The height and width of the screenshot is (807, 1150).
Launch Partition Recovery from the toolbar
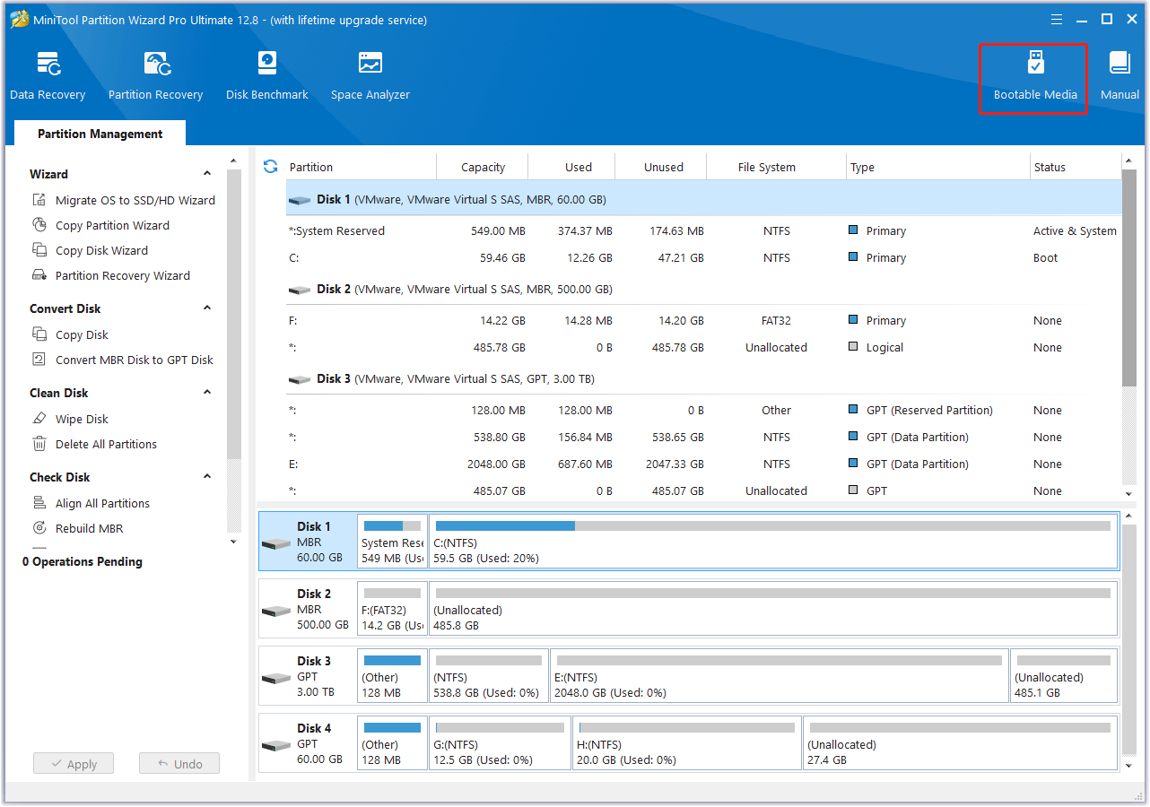pyautogui.click(x=155, y=76)
